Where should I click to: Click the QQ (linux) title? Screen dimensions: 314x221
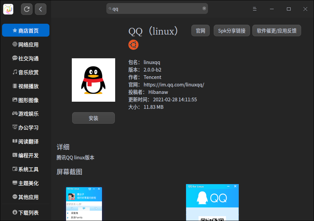point(153,31)
